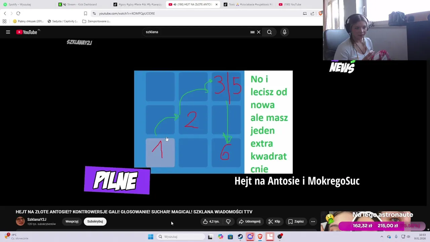This screenshot has width=430, height=242.
Task: Reload the current page
Action: click(18, 13)
